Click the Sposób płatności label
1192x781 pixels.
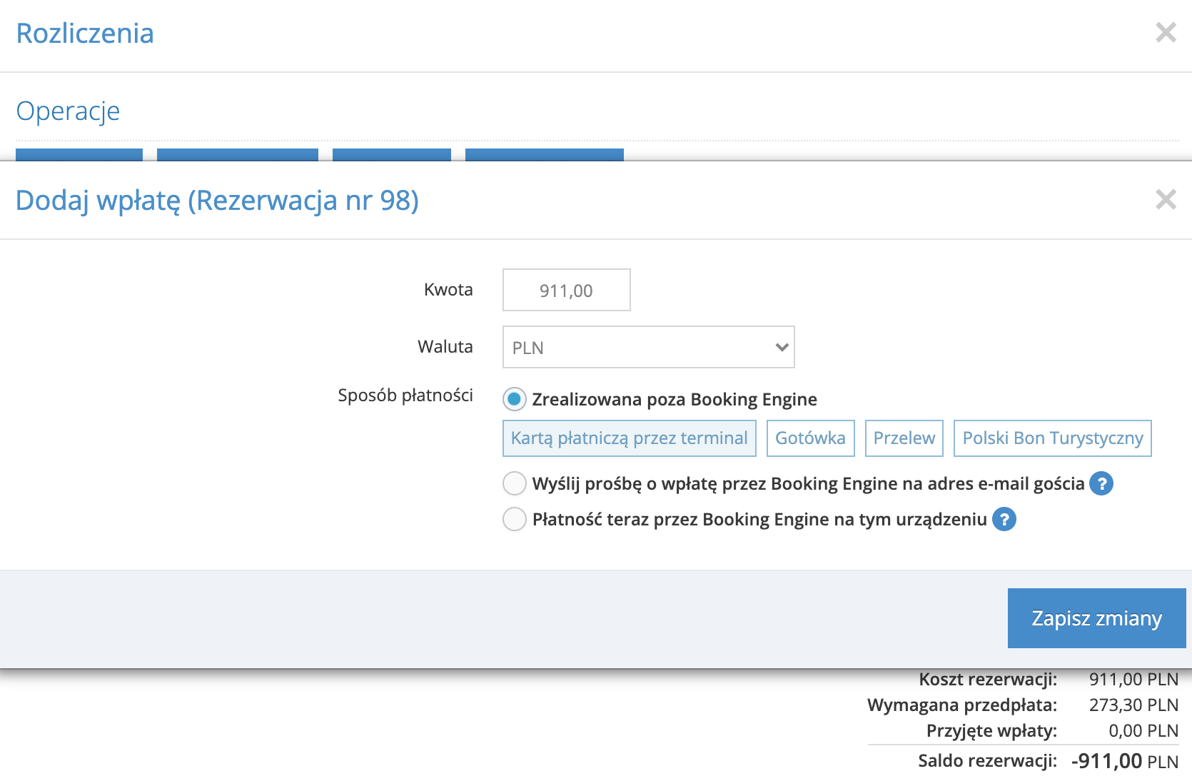point(405,395)
